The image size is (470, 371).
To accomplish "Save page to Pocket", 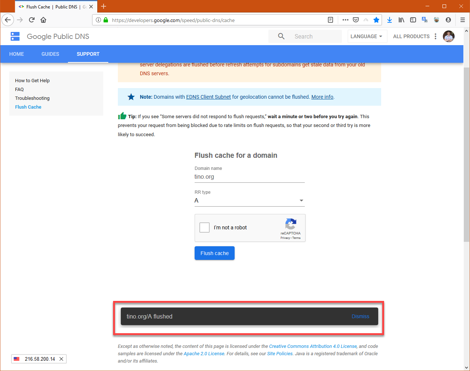I will coord(356,20).
